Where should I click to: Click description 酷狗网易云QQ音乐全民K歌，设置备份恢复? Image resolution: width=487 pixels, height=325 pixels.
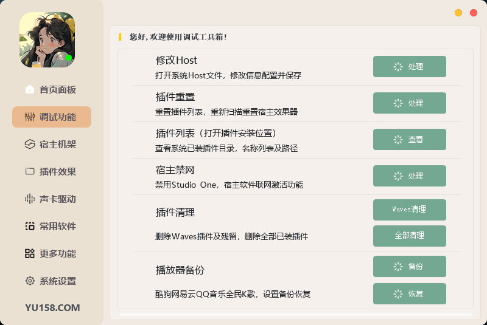point(233,294)
